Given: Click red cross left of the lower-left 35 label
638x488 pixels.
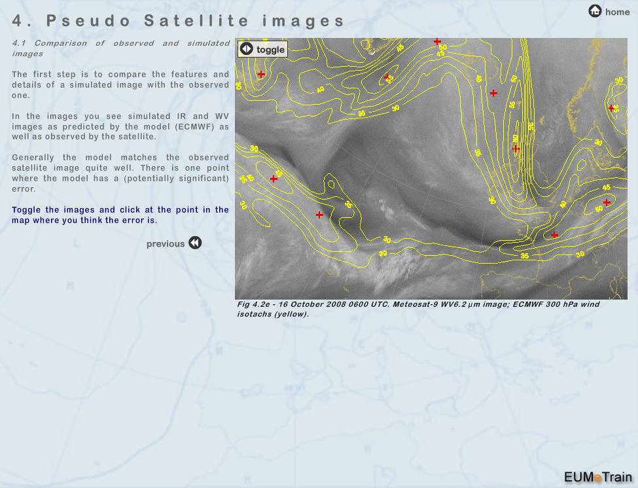Looking at the screenshot, I should (319, 215).
